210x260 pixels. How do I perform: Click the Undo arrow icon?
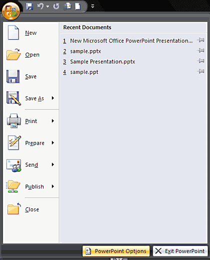pyautogui.click(x=40, y=7)
